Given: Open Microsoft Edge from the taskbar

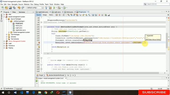Looking at the screenshot, I should click(34, 93).
